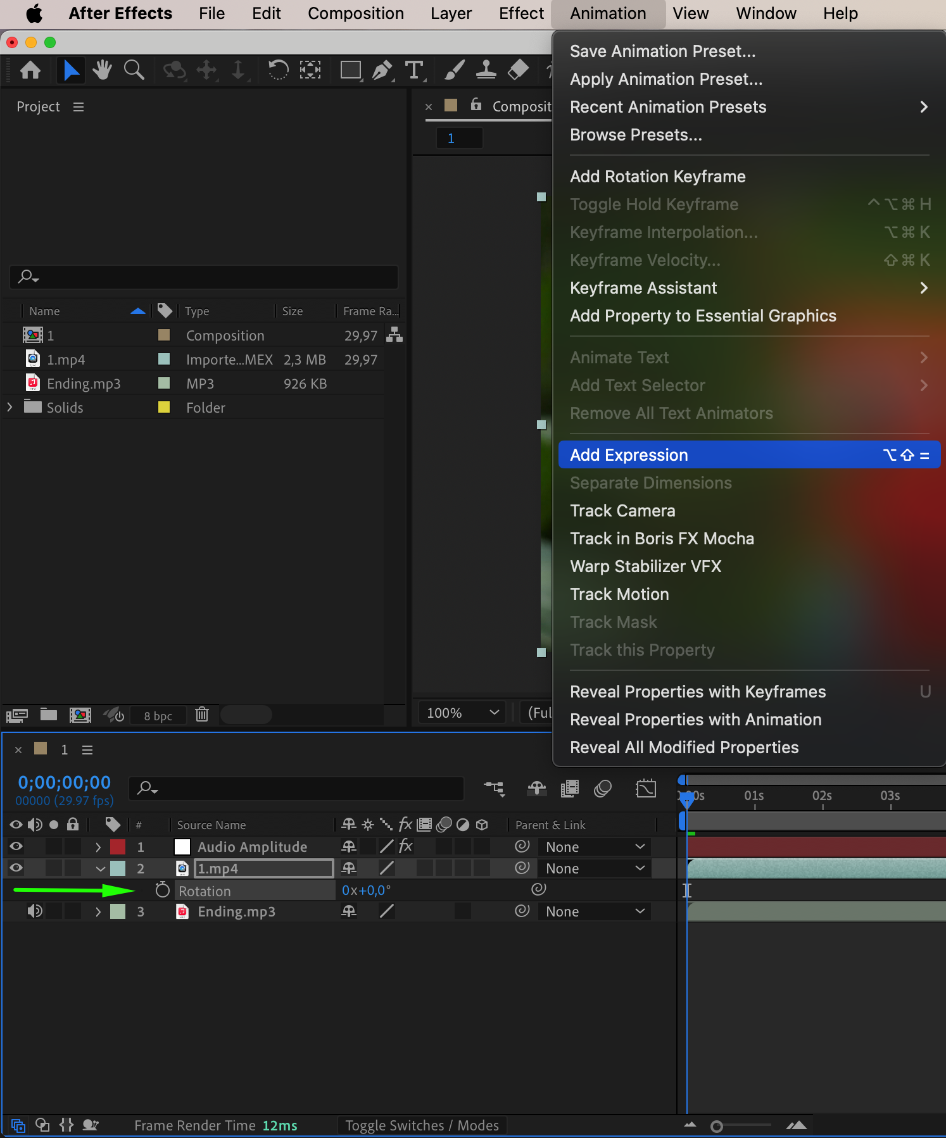Hide the Audio Amplitude layer eye
Screen dimensions: 946x1138
[x=16, y=846]
